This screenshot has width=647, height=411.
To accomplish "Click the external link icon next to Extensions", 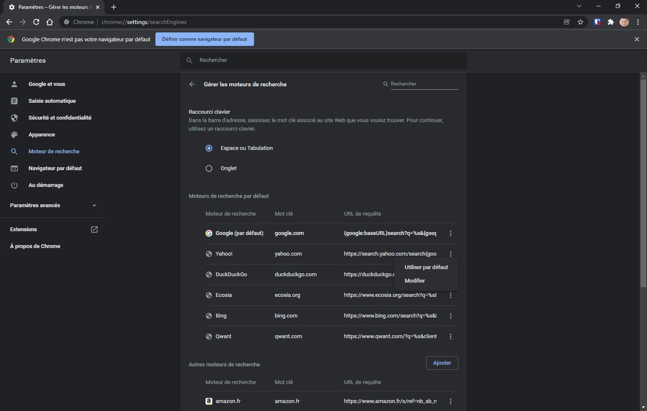I will 94,230.
